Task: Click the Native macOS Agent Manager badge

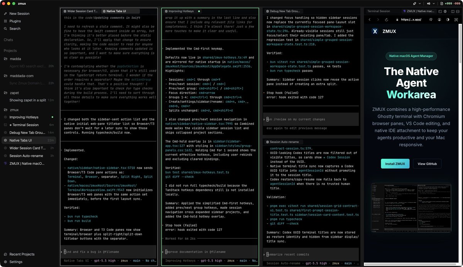Action: point(411,56)
